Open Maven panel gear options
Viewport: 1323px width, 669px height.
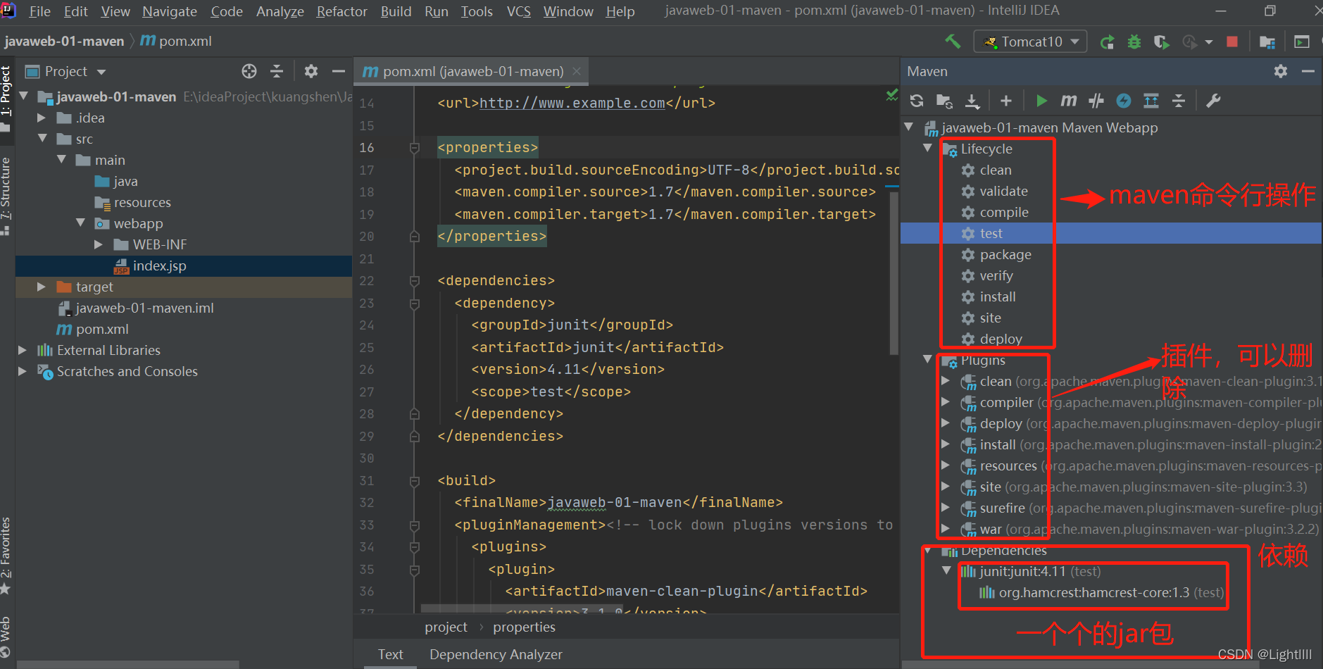point(1281,71)
